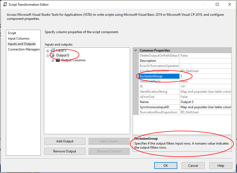Select the SynchronousInputID property label
The width and height of the screenshot is (237, 173).
click(x=159, y=107)
